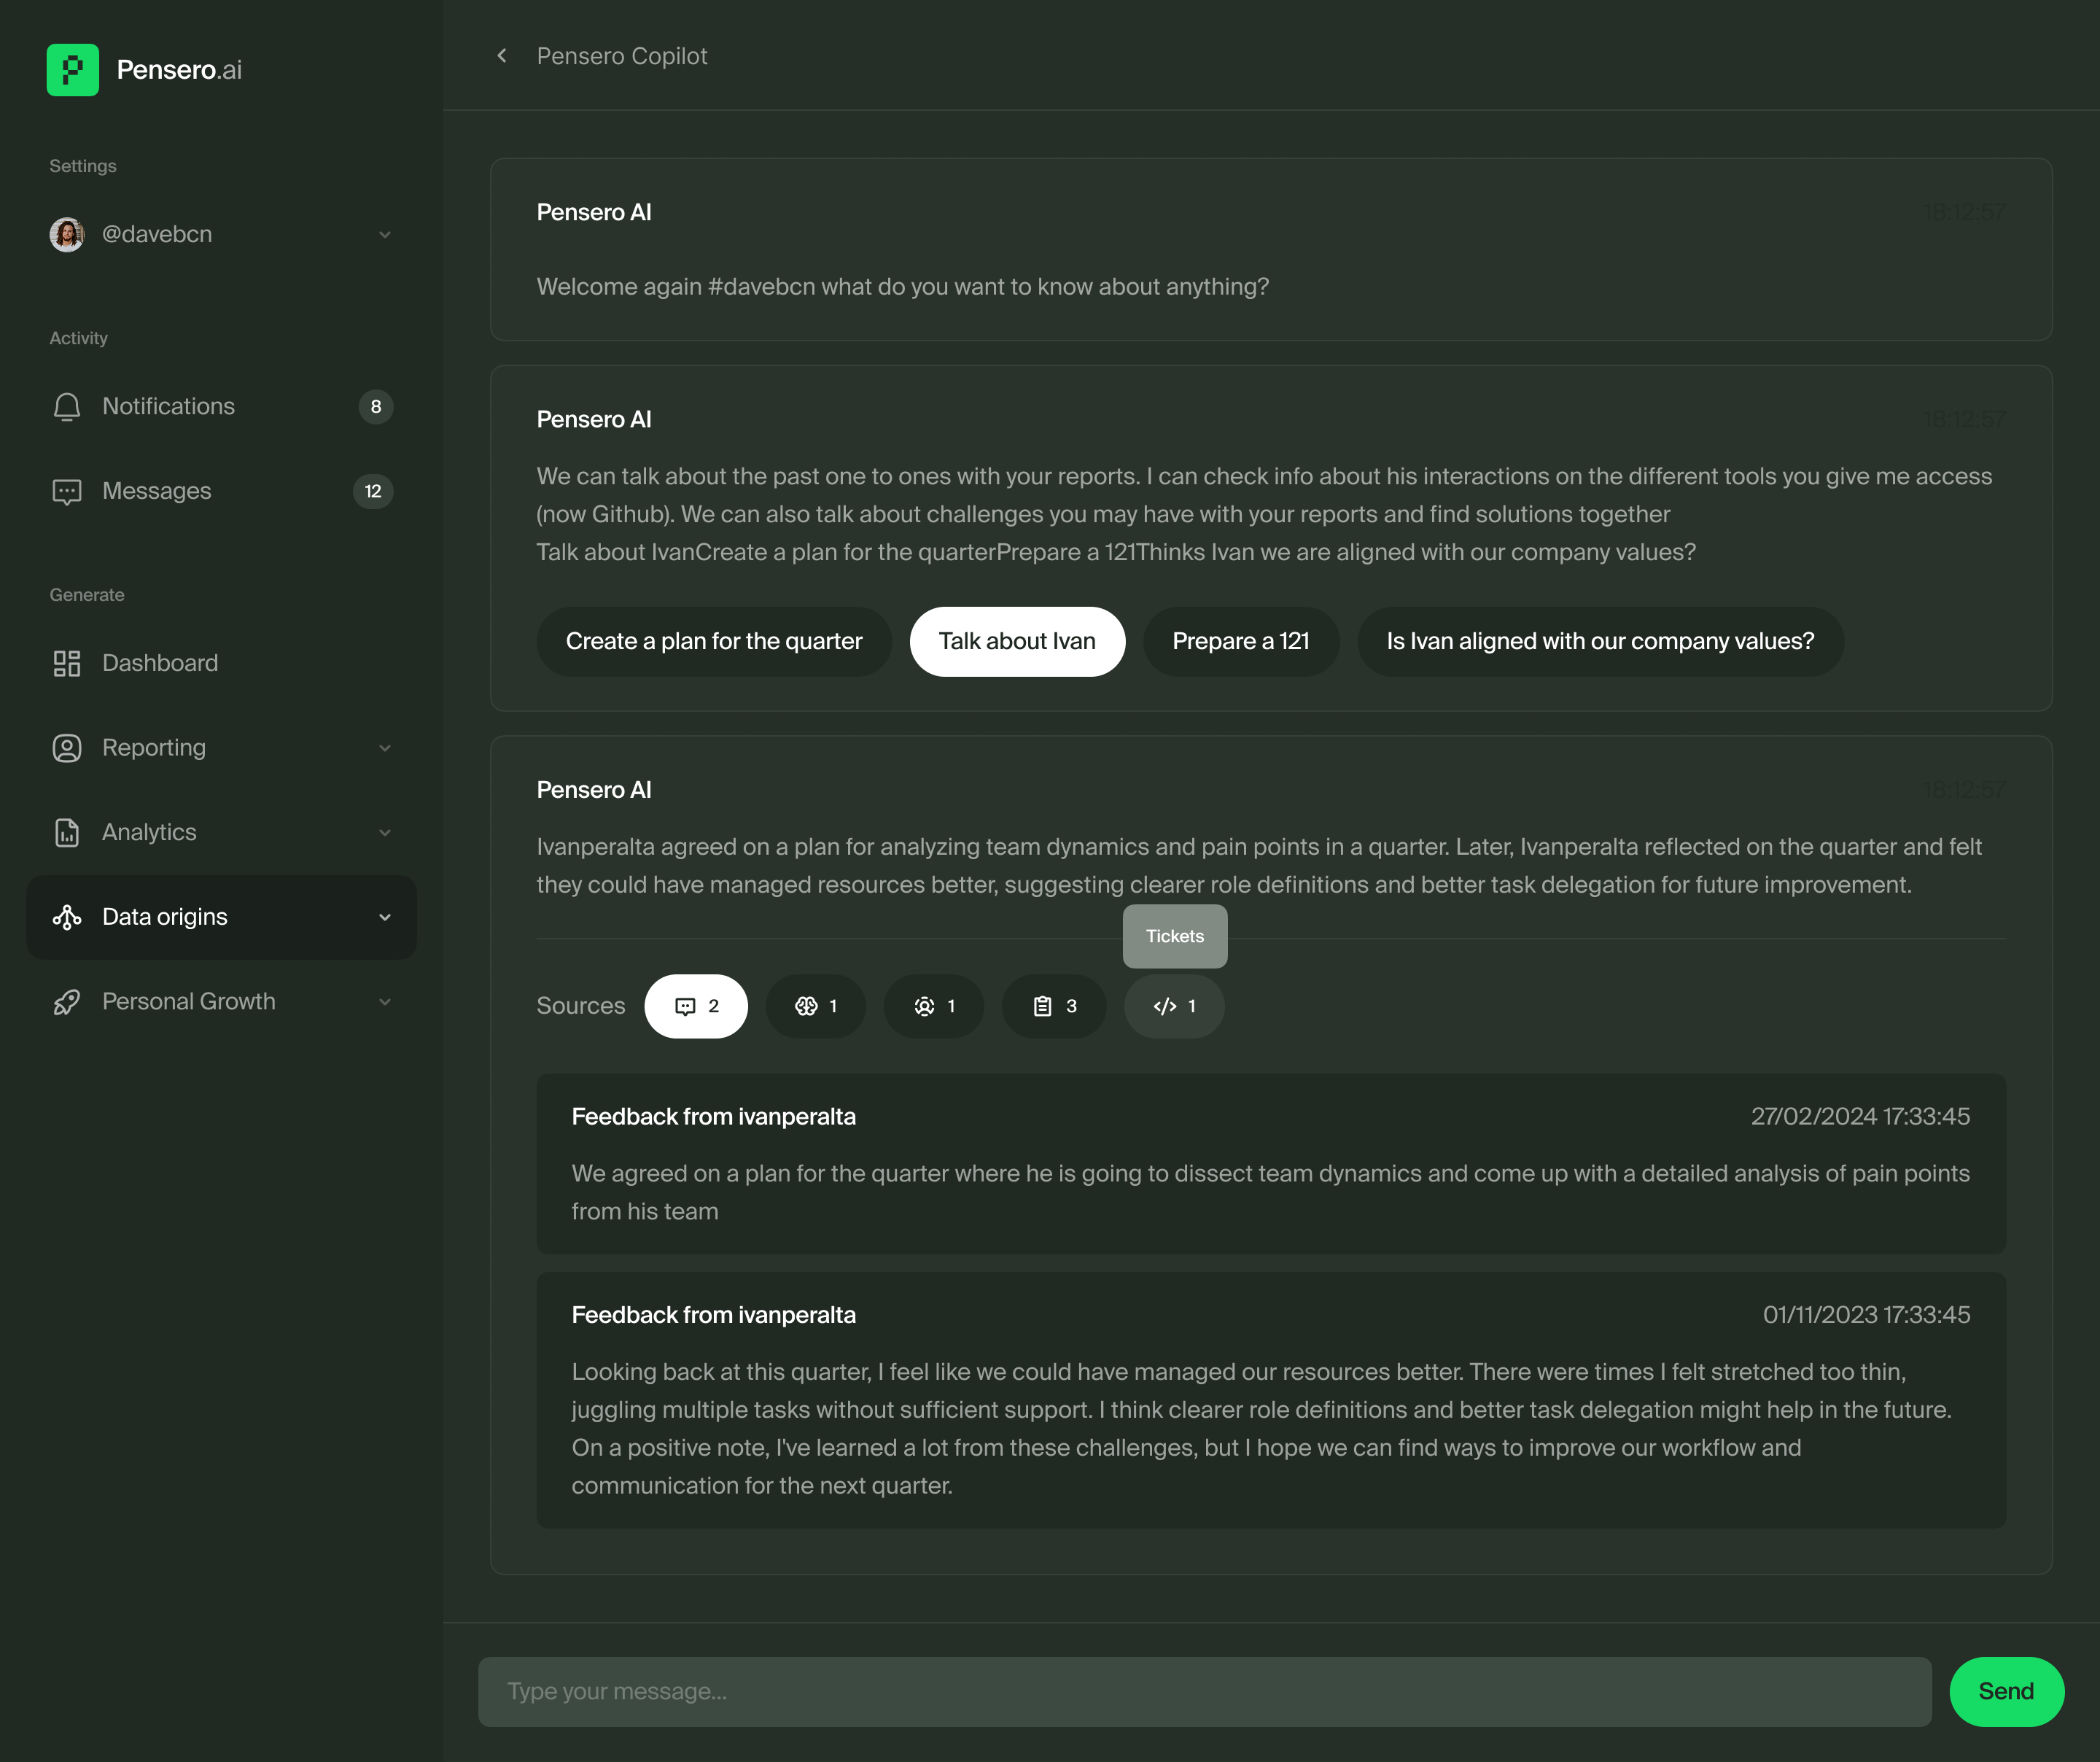Viewport: 2100px width, 1762px height.
Task: Select the code source filter chip
Action: click(x=1174, y=1006)
